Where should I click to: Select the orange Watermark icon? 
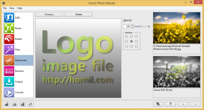(x=9, y=60)
